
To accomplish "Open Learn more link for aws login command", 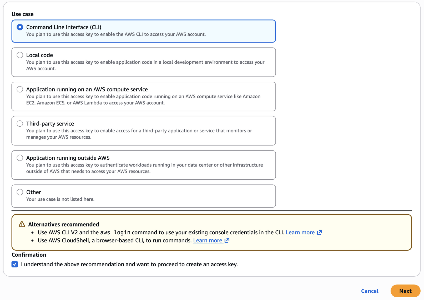I will pos(300,232).
